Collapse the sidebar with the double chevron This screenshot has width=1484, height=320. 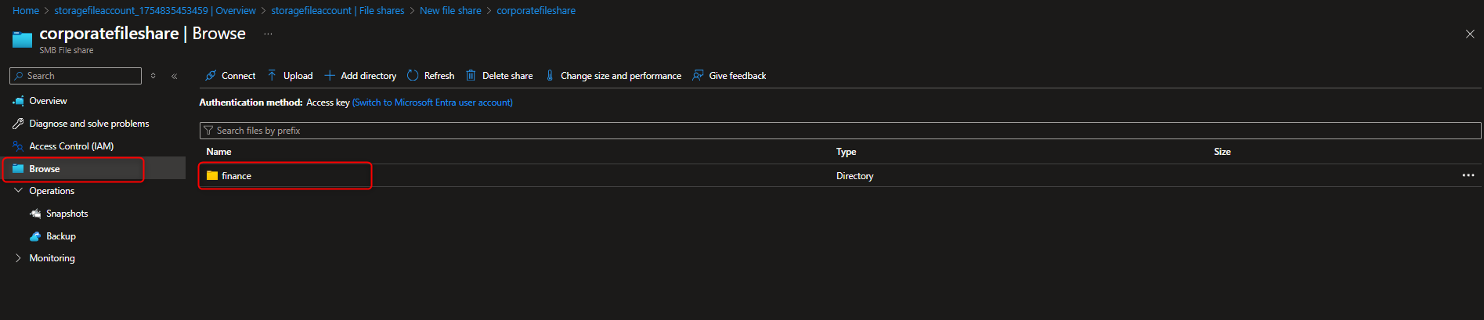(174, 76)
